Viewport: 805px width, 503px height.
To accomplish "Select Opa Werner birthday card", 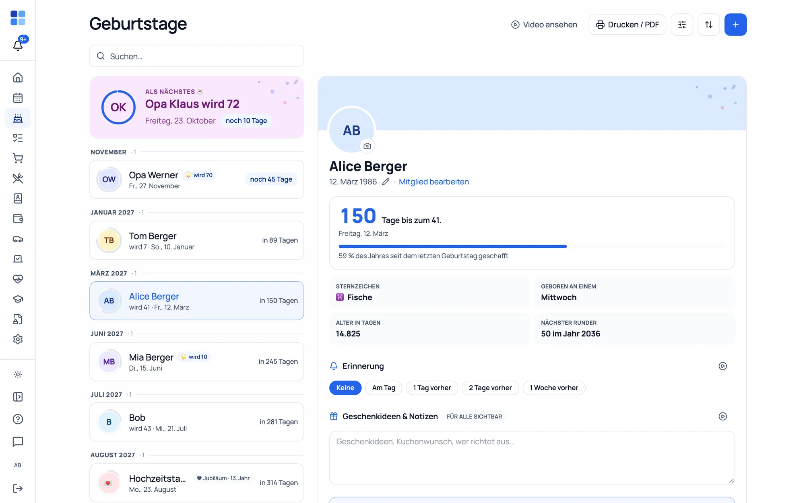I will pos(196,179).
